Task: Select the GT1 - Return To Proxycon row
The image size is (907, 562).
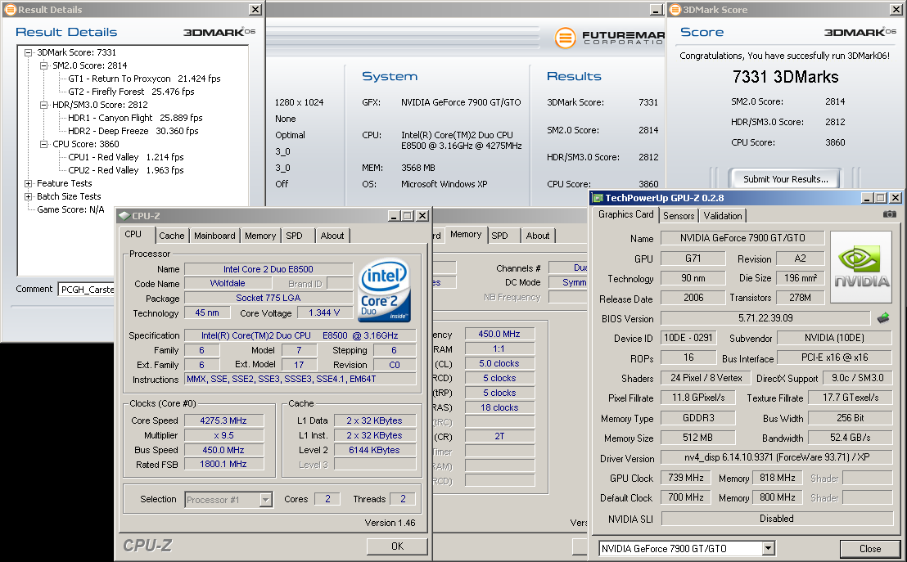Action: [x=144, y=79]
